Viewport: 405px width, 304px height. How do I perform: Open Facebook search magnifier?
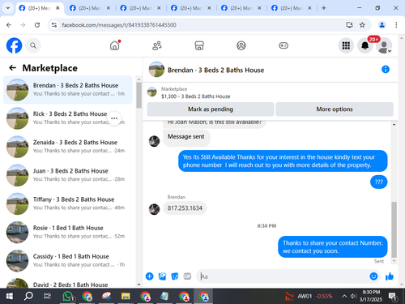33,45
